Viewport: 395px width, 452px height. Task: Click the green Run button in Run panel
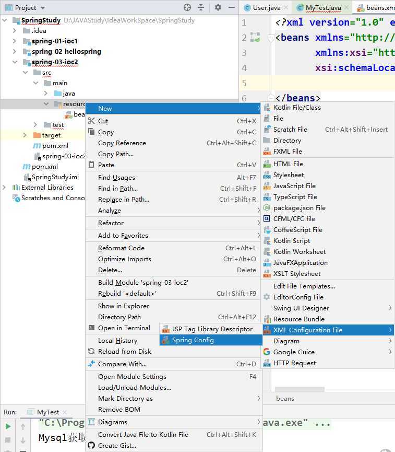click(x=8, y=426)
